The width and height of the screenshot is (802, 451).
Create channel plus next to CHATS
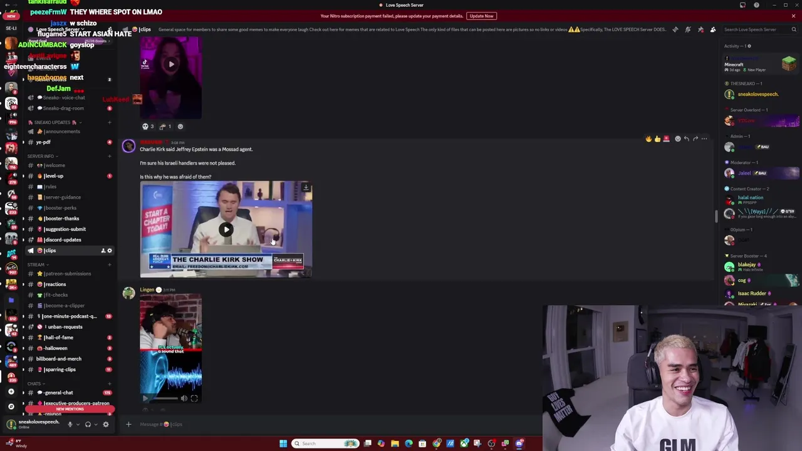pos(109,383)
